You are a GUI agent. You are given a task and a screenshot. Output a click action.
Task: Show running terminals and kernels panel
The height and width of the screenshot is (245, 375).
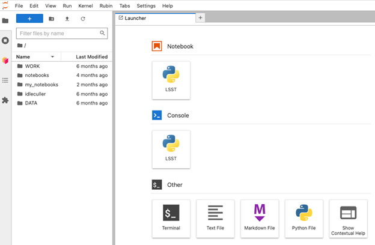5,41
